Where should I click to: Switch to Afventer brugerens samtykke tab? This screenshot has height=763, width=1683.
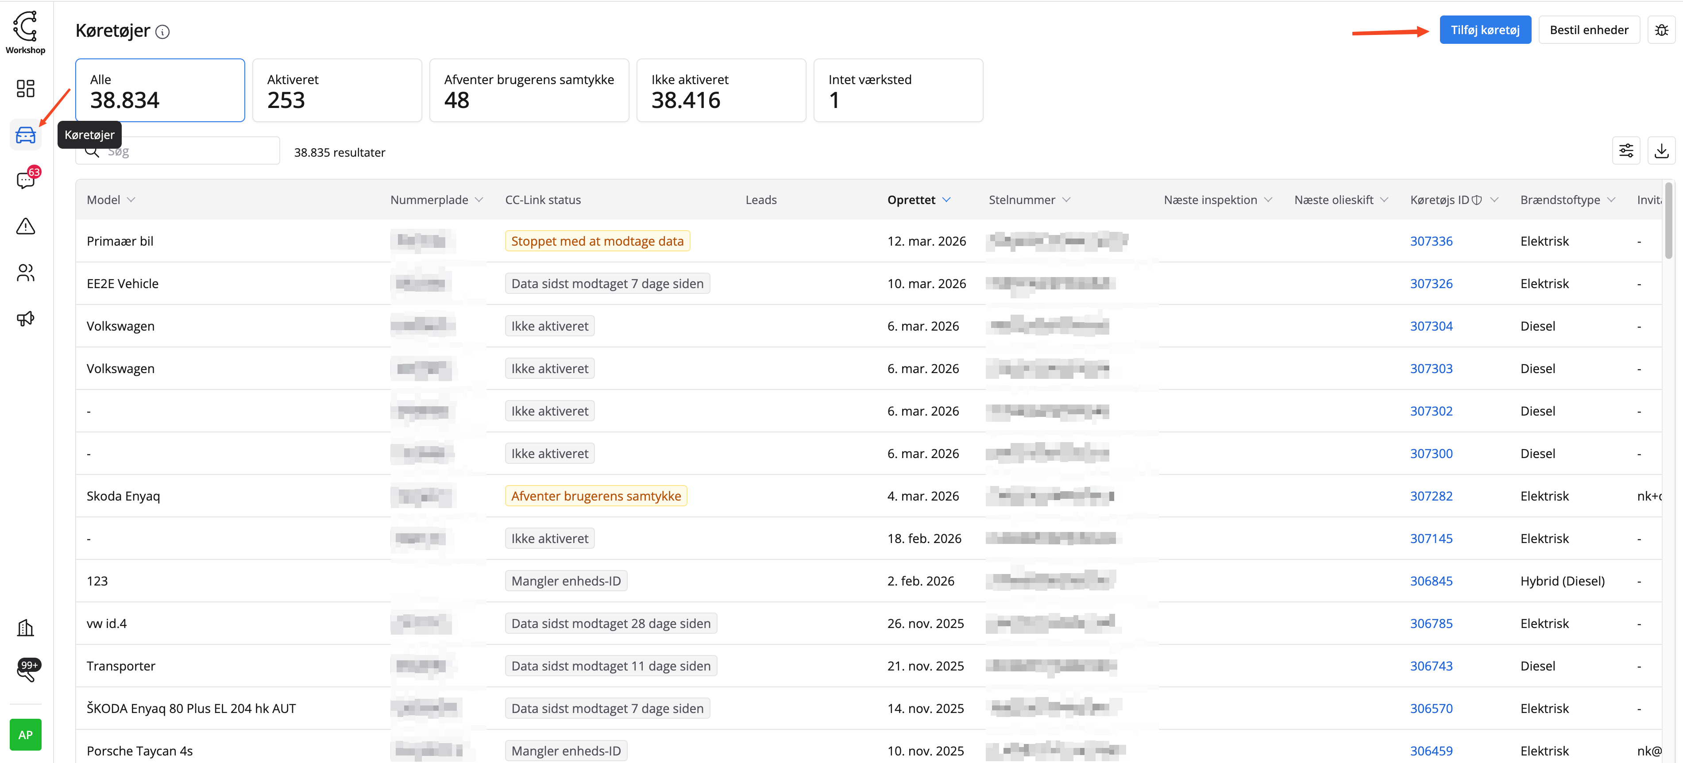(529, 90)
